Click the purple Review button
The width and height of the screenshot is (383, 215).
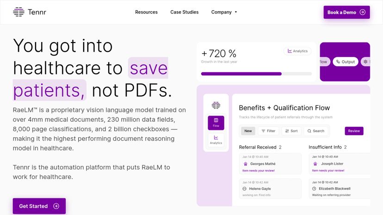(354, 131)
